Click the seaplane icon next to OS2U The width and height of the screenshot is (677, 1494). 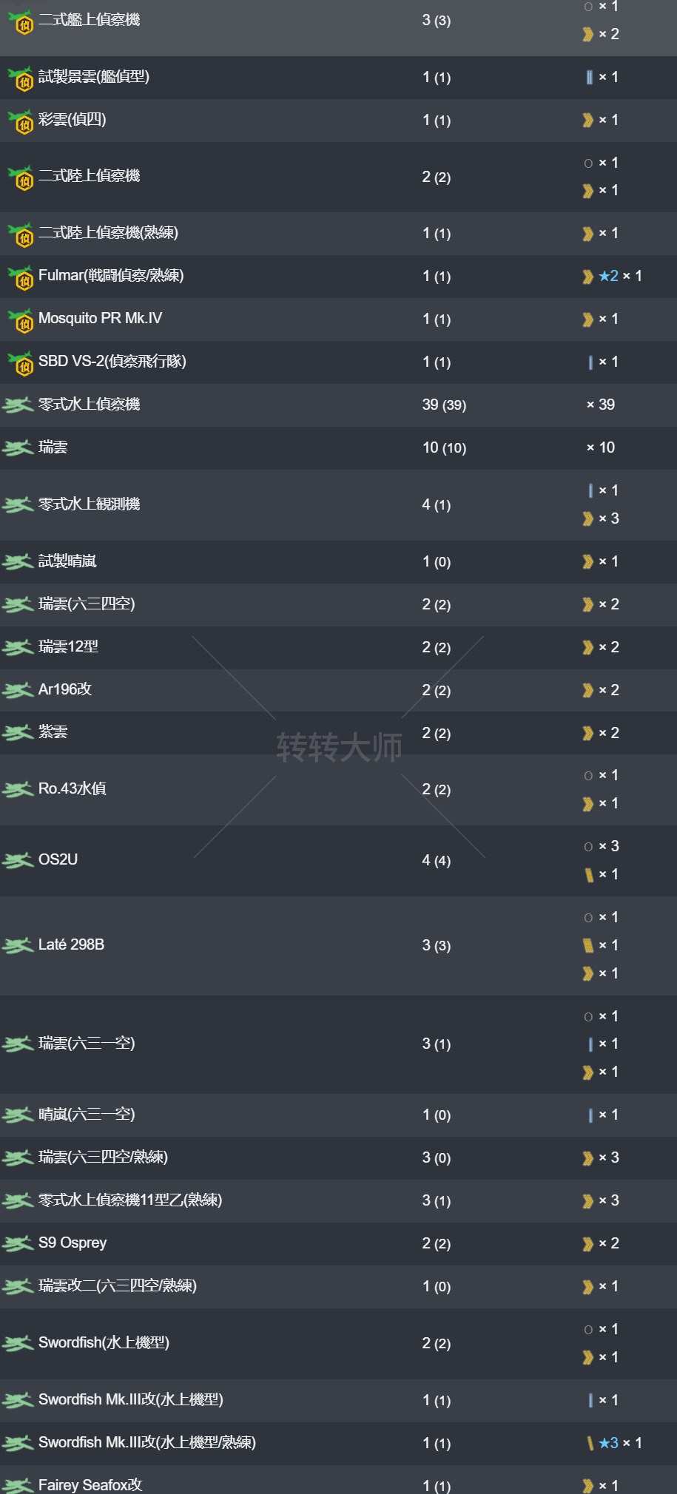coord(17,860)
